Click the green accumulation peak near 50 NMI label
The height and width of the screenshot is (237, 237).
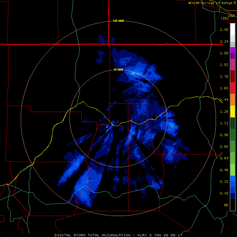(x=133, y=74)
